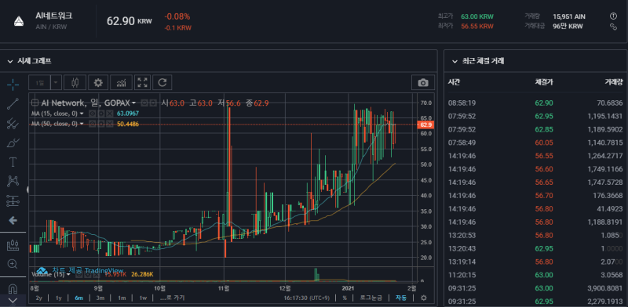The image size is (628, 307).
Task: Set chart range to 6m
Action: point(79,298)
